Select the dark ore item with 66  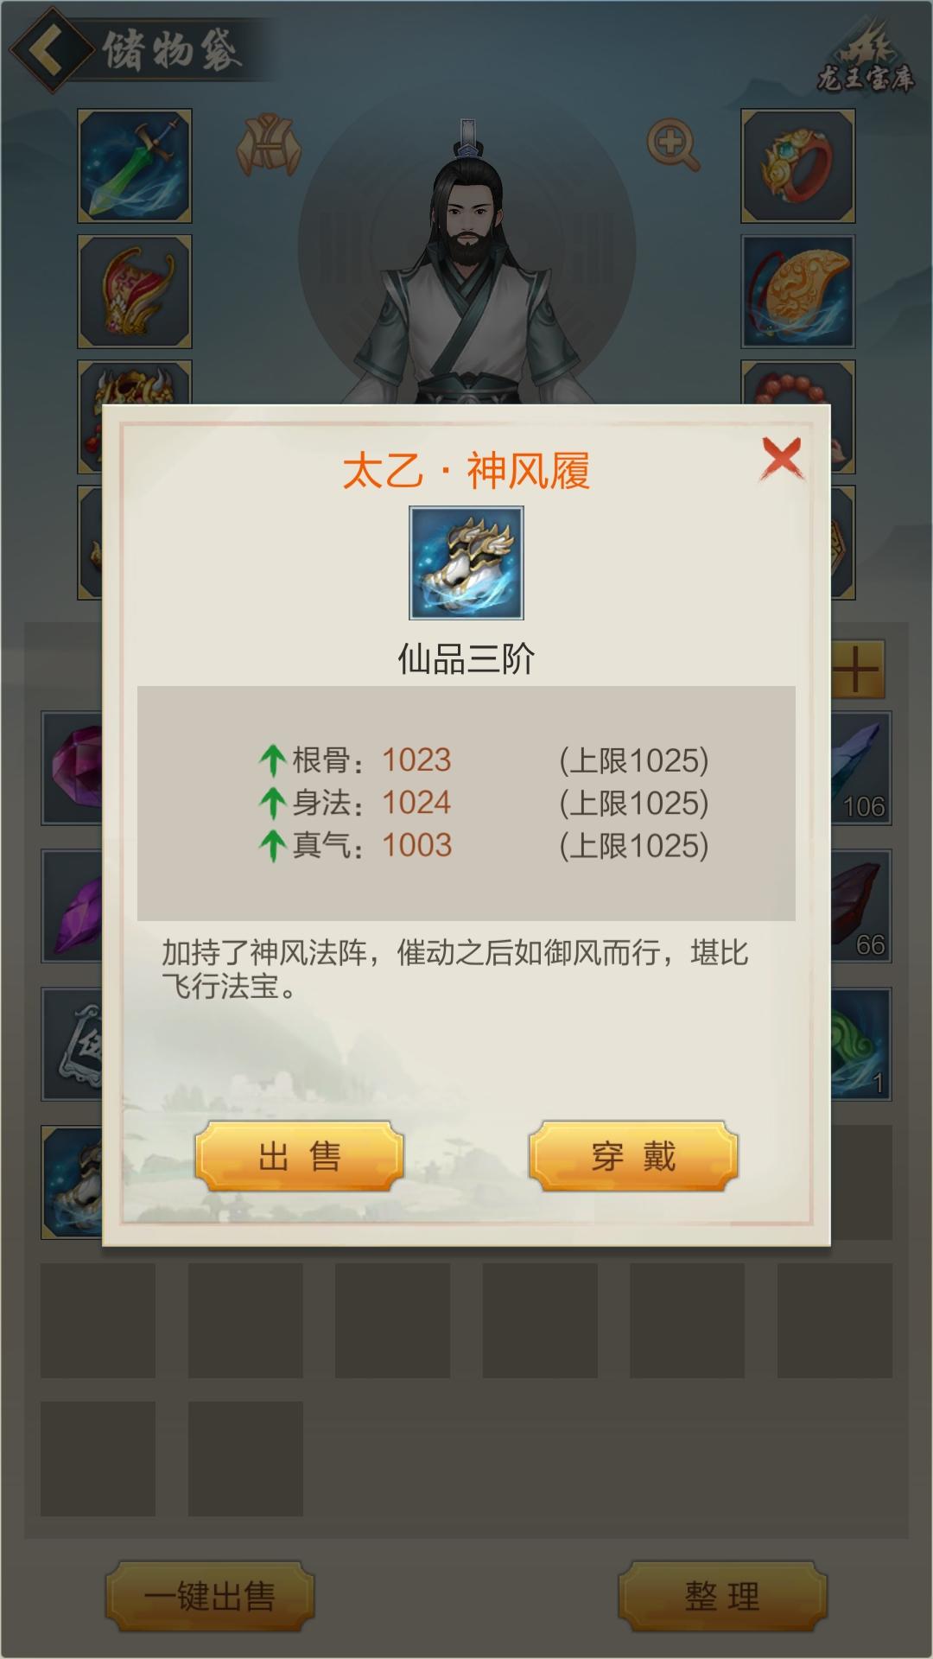[861, 906]
